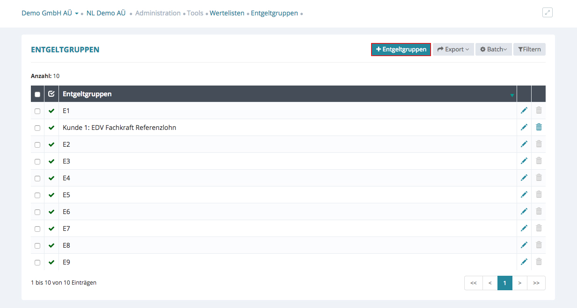This screenshot has width=577, height=308.
Task: Click the active column header check icon
Action: (51, 94)
